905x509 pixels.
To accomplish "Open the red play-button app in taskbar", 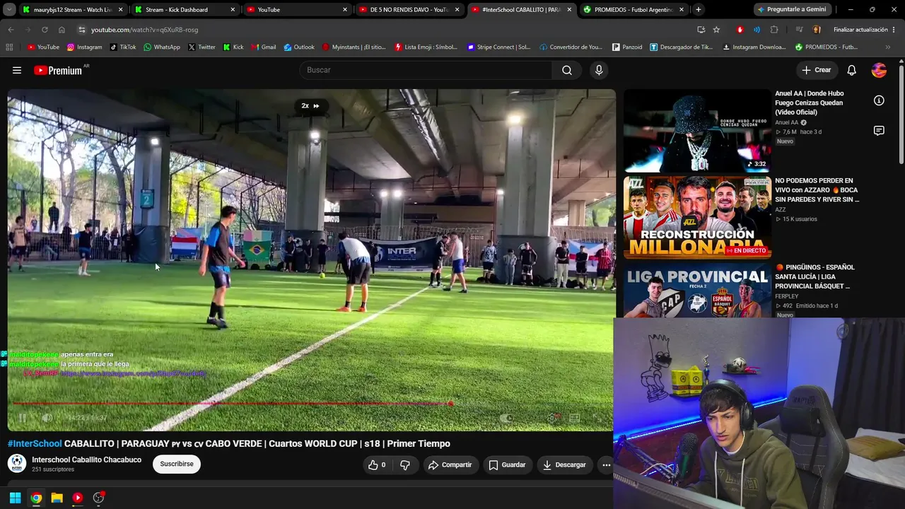I will [x=78, y=498].
